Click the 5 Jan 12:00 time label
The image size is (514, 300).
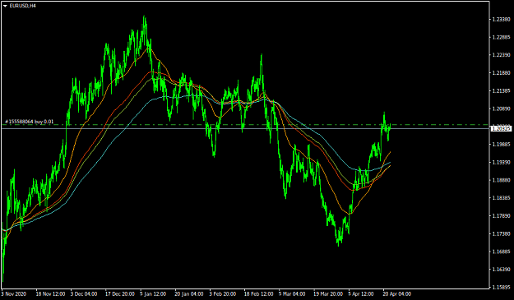[153, 294]
